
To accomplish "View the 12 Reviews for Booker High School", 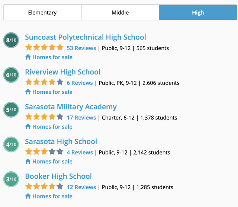I will (81, 187).
